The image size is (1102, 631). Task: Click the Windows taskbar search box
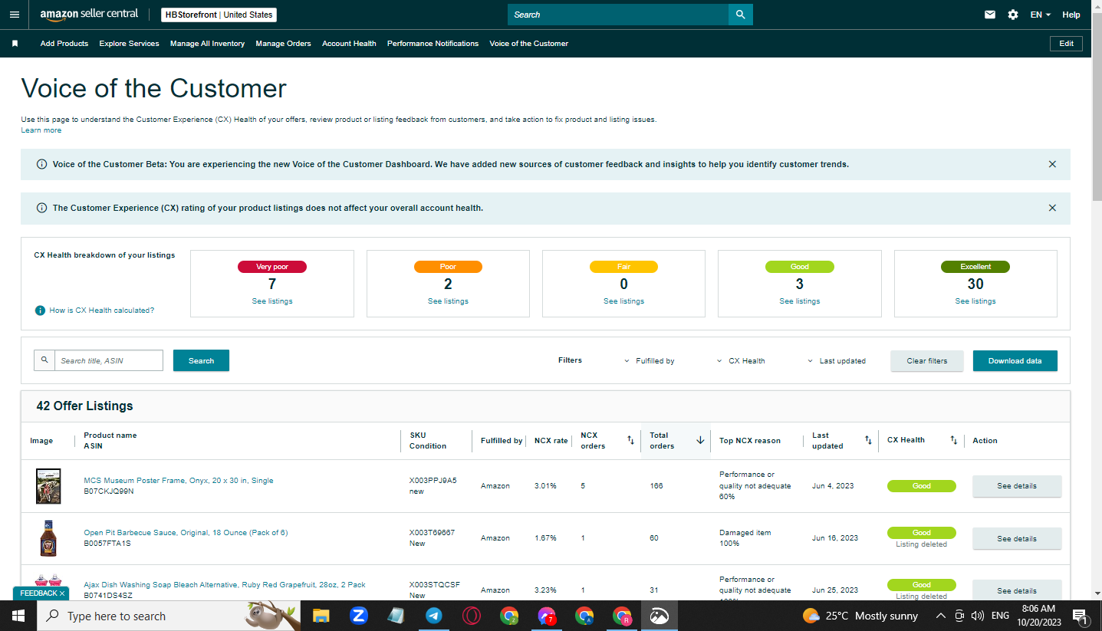coord(169,616)
